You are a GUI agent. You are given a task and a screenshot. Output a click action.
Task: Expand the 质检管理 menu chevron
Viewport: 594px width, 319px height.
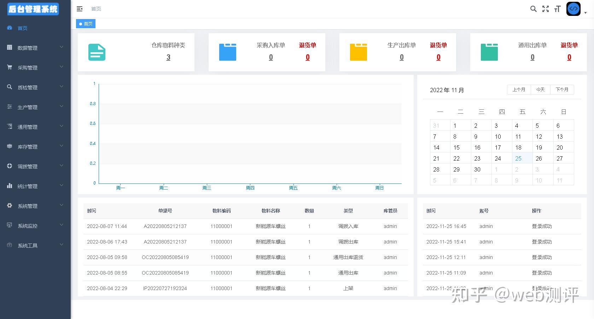pyautogui.click(x=62, y=87)
